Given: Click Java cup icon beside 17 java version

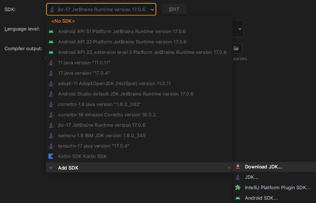Looking at the screenshot, I should pos(51,73).
